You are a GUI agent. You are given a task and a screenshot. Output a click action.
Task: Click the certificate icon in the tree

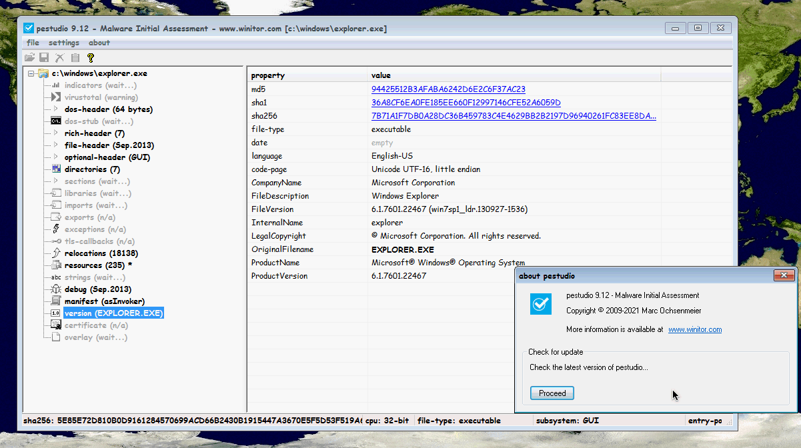56,325
